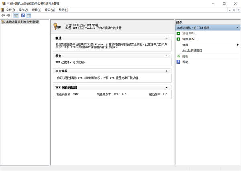Click 从此处新建窗口 action

coord(192,50)
